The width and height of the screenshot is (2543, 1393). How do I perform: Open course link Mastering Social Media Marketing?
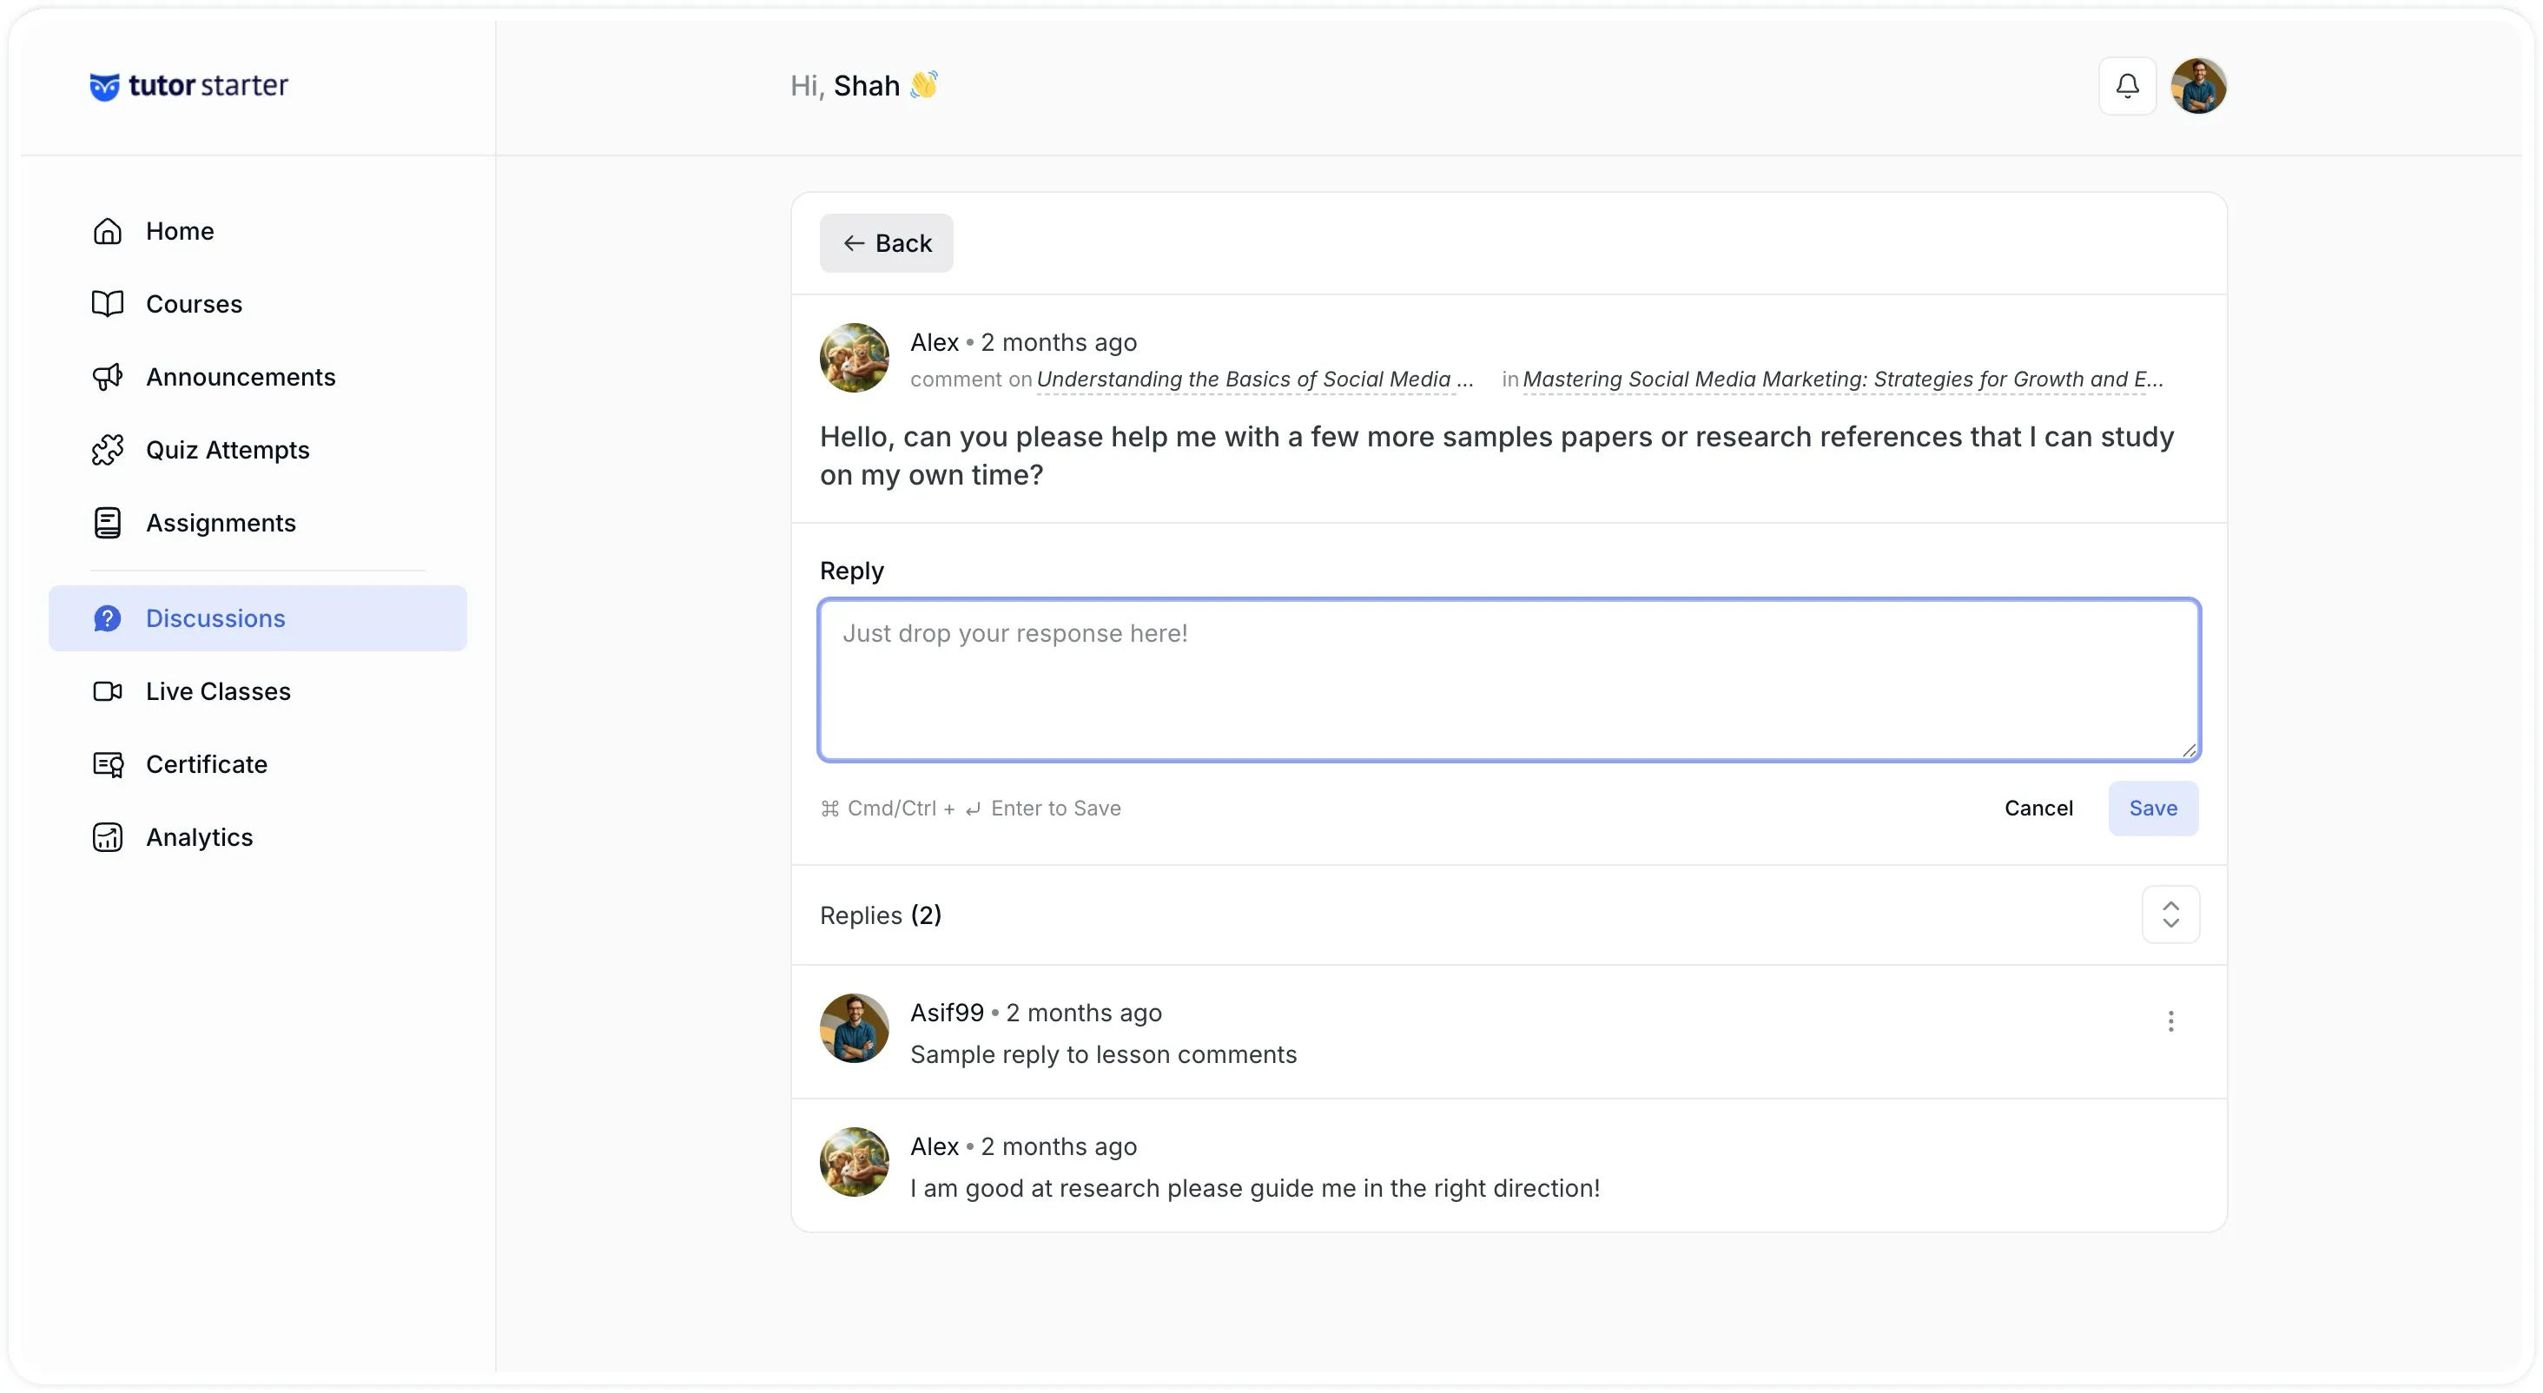click(x=1842, y=380)
